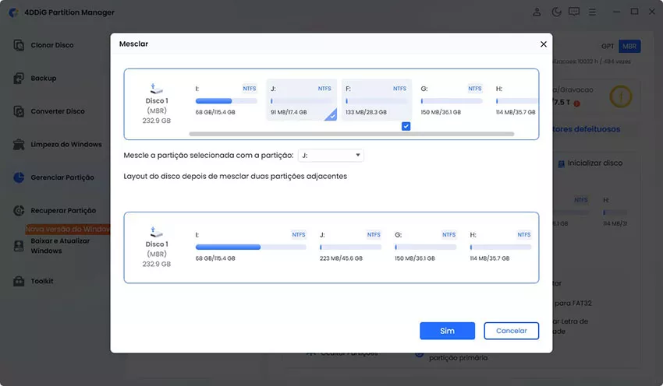663x386 pixels.
Task: Click the Inicializar disco icon
Action: (x=561, y=163)
